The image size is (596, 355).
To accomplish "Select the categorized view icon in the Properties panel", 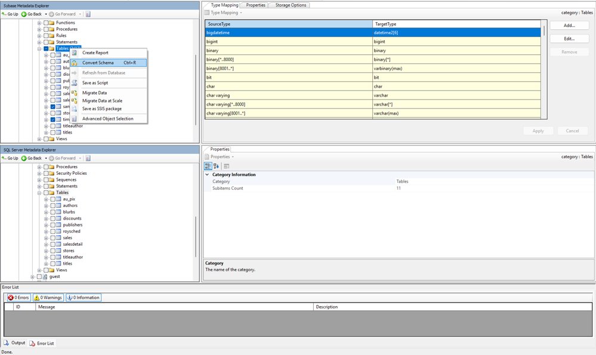I will pos(208,166).
